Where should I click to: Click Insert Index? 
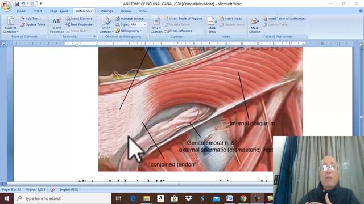(x=231, y=18)
